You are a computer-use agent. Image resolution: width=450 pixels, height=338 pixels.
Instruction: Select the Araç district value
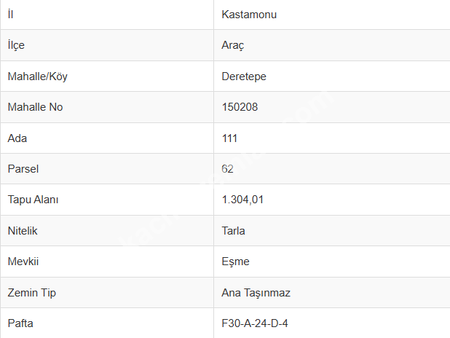pyautogui.click(x=233, y=45)
